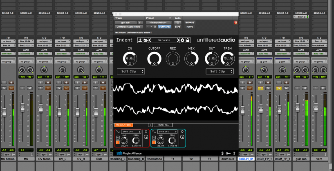
Task: Toggle the BYPASS button for the plugin
Action: [x=190, y=22]
